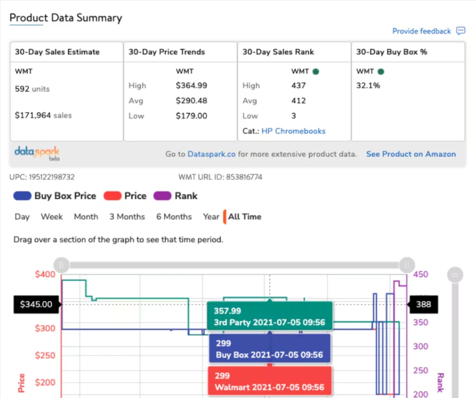476x398 pixels.
Task: Open the HP Chromebooks category link
Action: click(293, 131)
